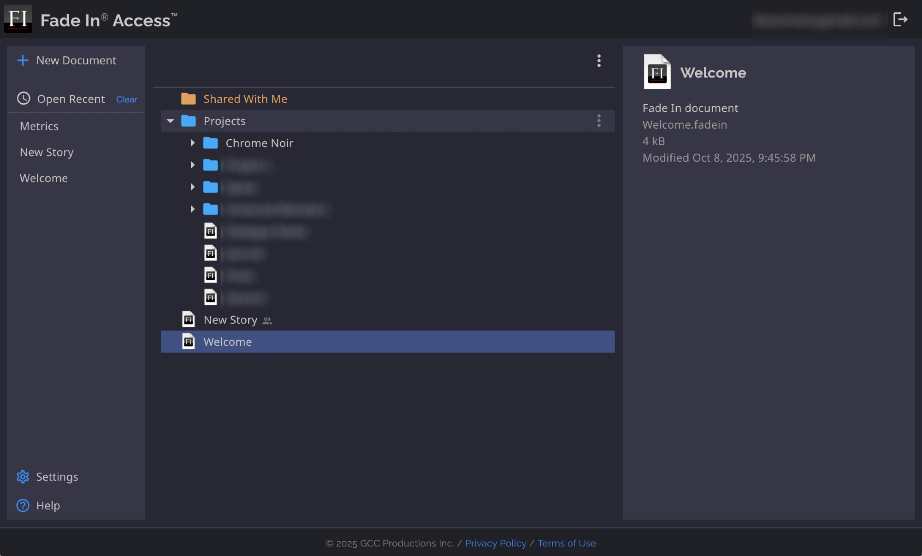The height and width of the screenshot is (556, 922).
Task: Open the Privacy Policy link
Action: (x=496, y=544)
